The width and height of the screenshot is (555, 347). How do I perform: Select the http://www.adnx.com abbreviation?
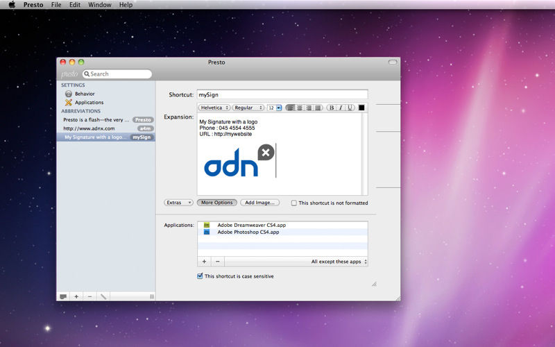(106, 128)
